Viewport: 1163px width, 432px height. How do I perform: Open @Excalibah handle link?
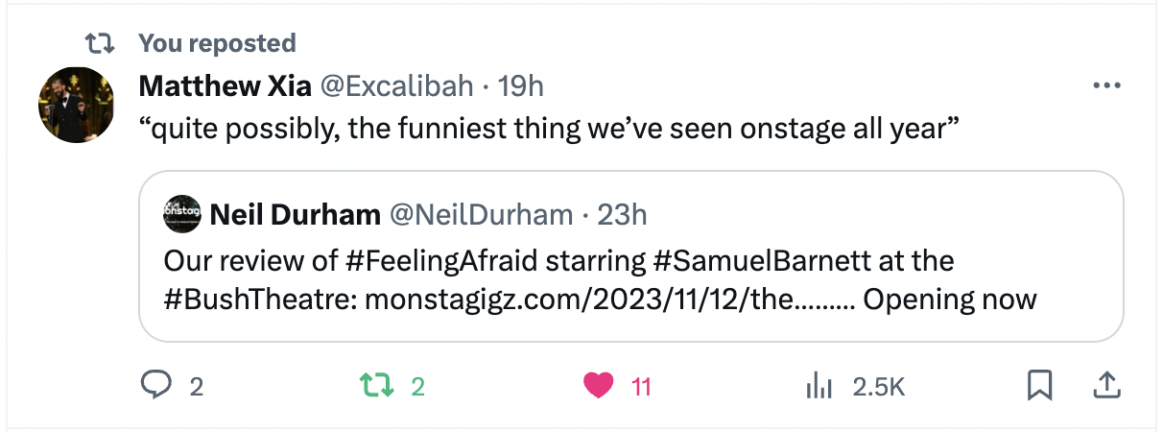395,86
